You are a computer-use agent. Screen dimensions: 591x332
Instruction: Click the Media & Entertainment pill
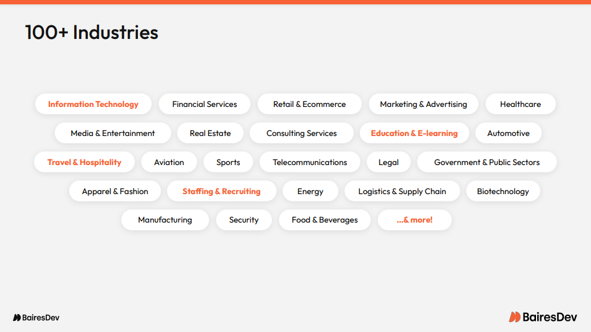[113, 133]
